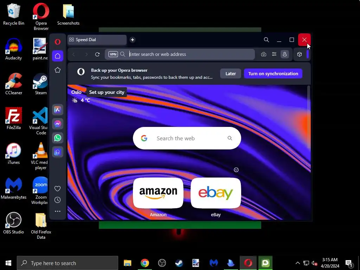360x270 pixels.
Task: Open the Extensions cube icon
Action: (x=300, y=54)
